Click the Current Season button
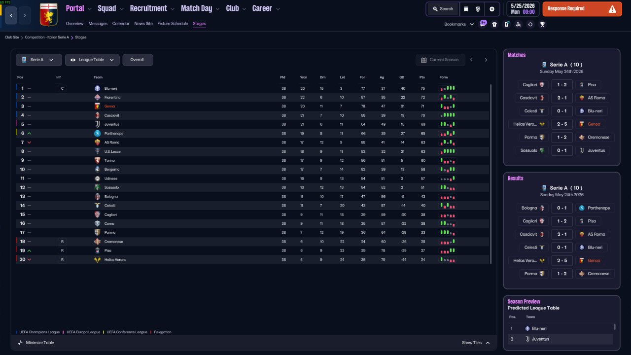 click(439, 60)
